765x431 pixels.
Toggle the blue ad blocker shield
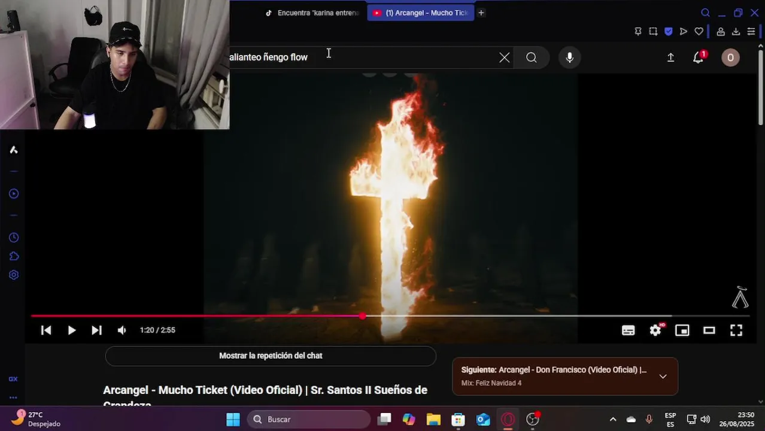coord(669,32)
